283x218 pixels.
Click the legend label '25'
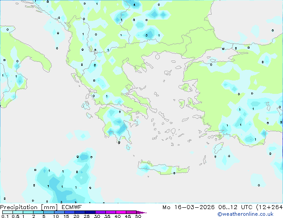tap(87, 216)
